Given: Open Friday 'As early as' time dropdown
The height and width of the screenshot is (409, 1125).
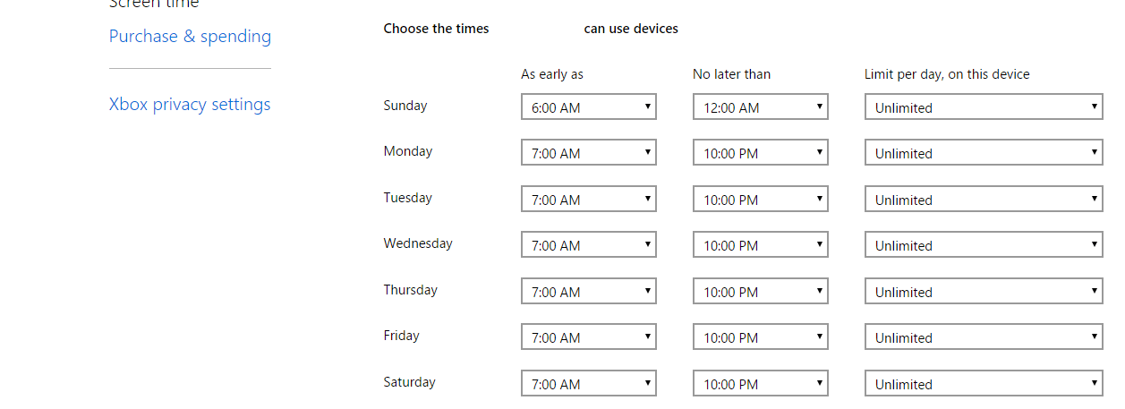Looking at the screenshot, I should tap(589, 337).
